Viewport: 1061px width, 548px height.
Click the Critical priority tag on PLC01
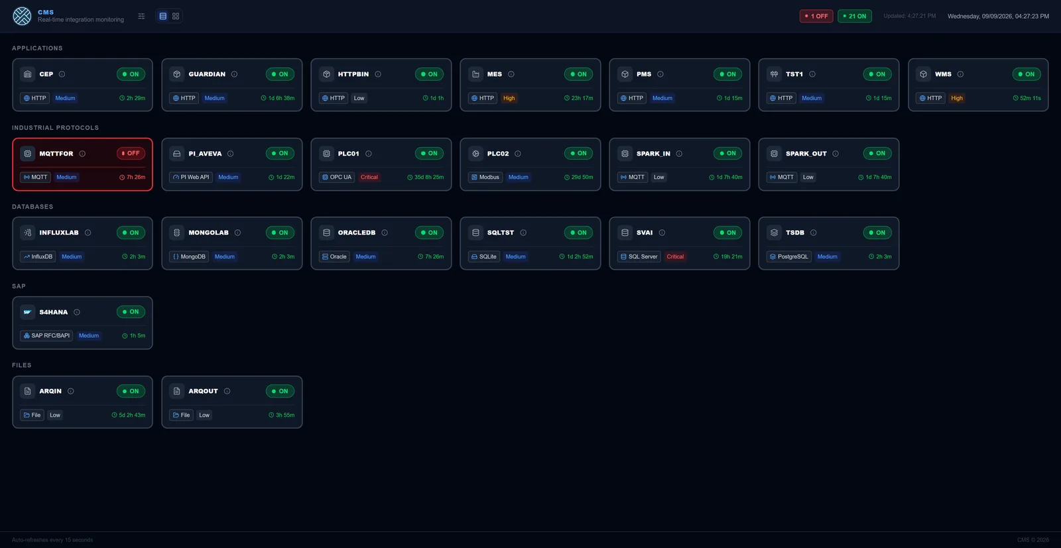[x=369, y=177]
